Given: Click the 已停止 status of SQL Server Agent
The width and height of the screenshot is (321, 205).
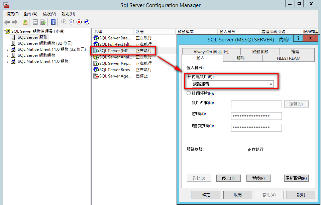Looking at the screenshot, I should [142, 76].
